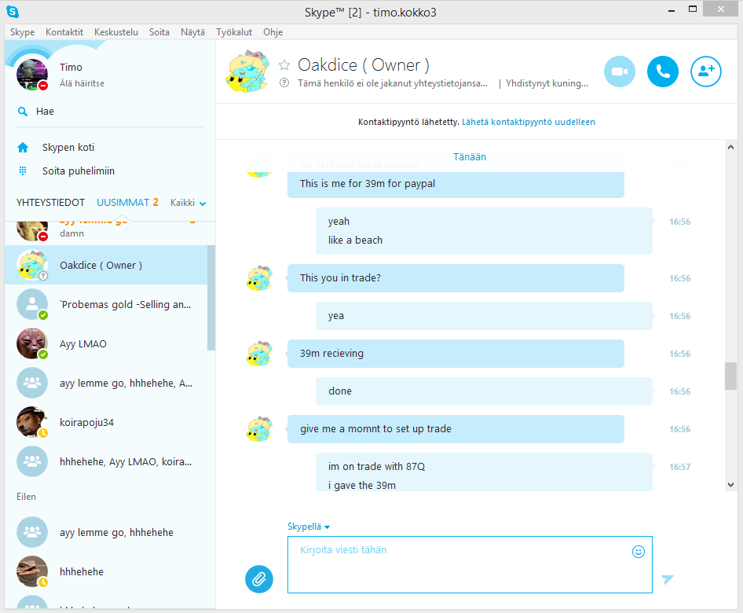This screenshot has height=613, width=743.
Task: Click Oakdice's large header avatar
Action: pyautogui.click(x=247, y=71)
